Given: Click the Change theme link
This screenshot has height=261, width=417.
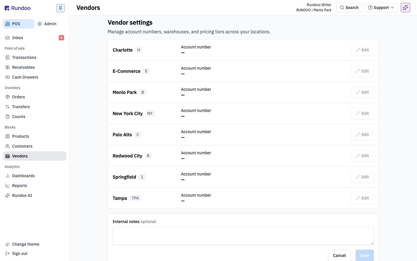Looking at the screenshot, I should pos(34,244).
